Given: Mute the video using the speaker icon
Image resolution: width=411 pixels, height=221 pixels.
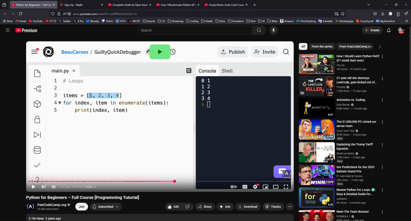Looking at the screenshot, I should (53, 187).
